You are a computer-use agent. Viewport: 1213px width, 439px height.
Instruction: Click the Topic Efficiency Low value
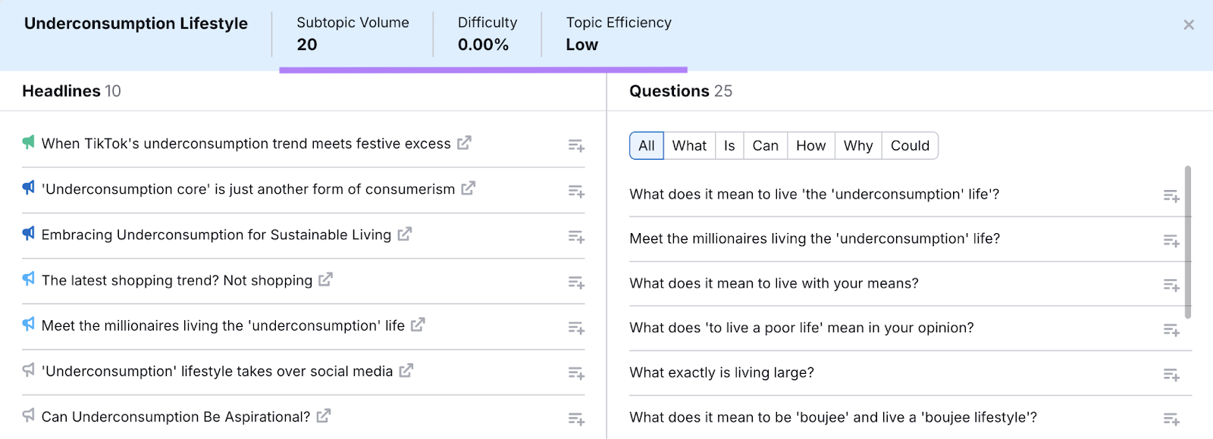coord(581,45)
